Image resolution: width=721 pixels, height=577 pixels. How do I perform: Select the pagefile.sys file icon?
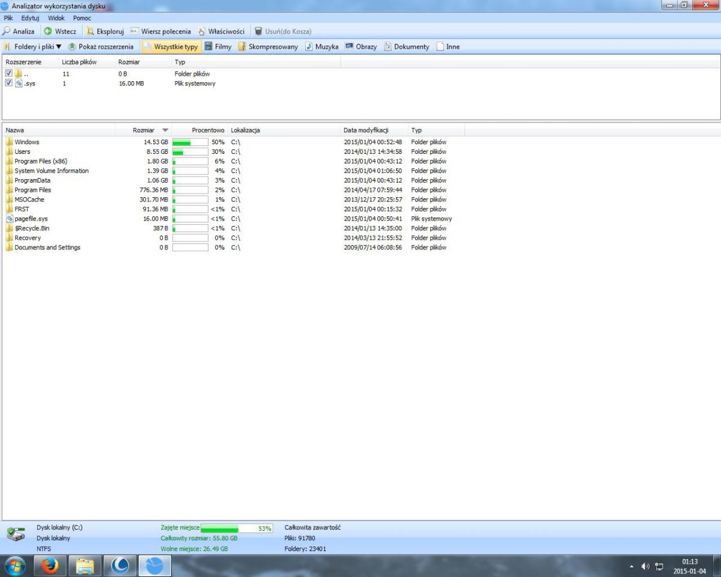tap(10, 219)
